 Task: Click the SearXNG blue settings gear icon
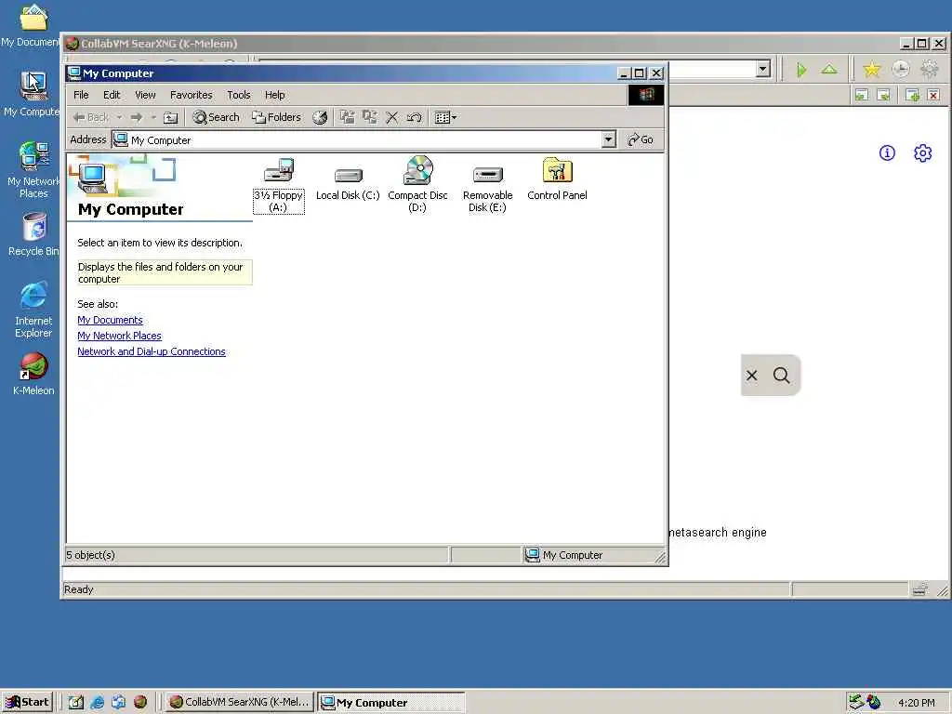pyautogui.click(x=923, y=153)
